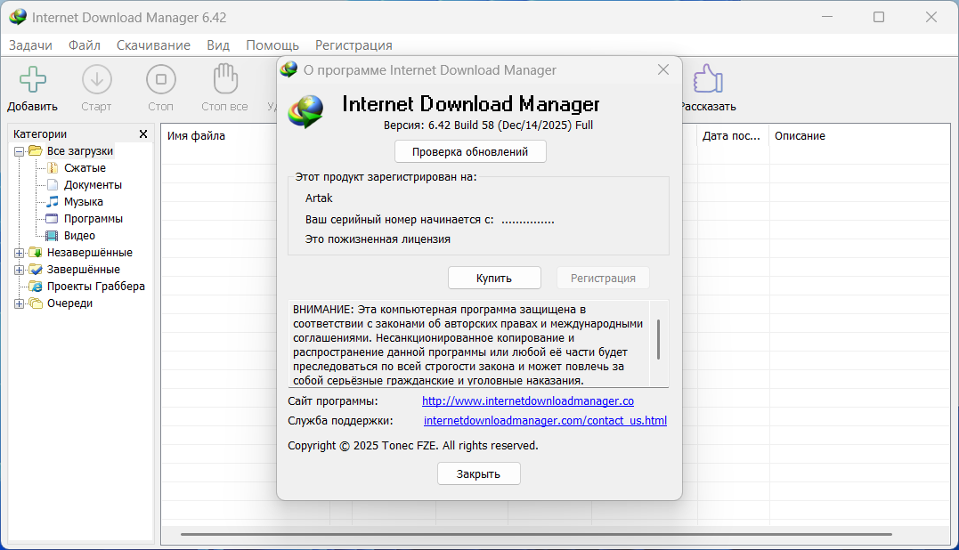
Task: Open the Скачивание menu
Action: [x=153, y=45]
